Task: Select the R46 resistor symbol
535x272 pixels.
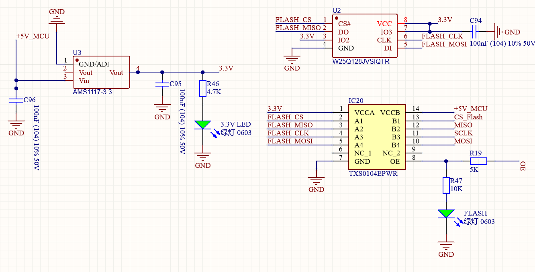Action: pyautogui.click(x=203, y=89)
